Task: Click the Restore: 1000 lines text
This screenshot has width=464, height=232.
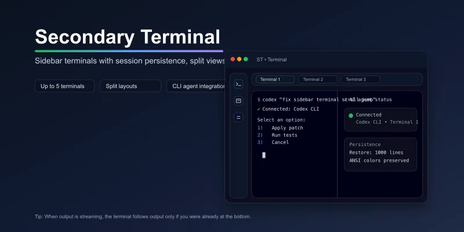Action: pos(376,153)
